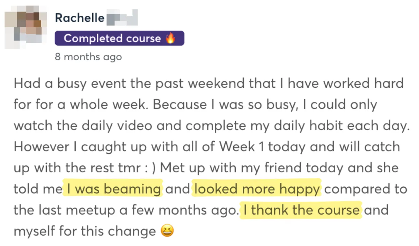Viewport: 419px width, 246px height.
Task: Select the Completed course badge
Action: tap(119, 38)
